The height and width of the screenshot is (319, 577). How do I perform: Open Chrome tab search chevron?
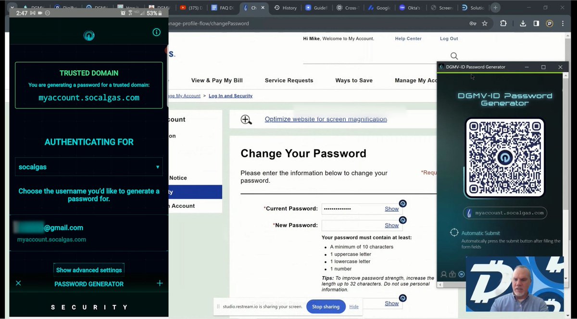coord(12,8)
